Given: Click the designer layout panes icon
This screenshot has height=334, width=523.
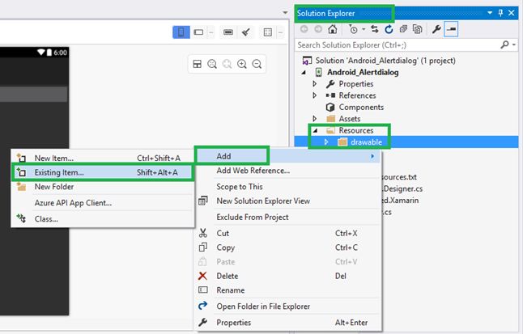Looking at the screenshot, I should coord(198,64).
